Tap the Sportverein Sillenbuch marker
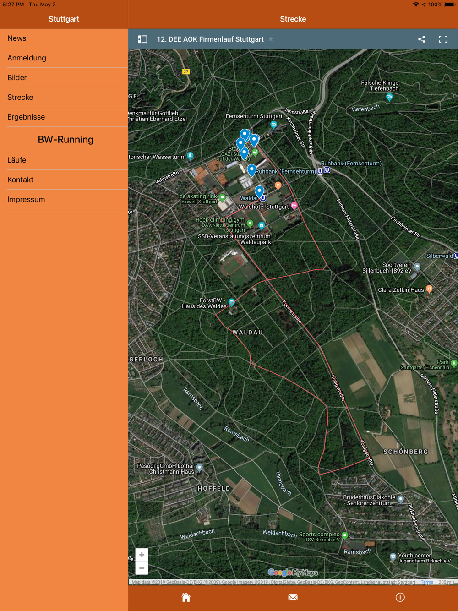Image resolution: width=458 pixels, height=611 pixels. click(x=417, y=267)
